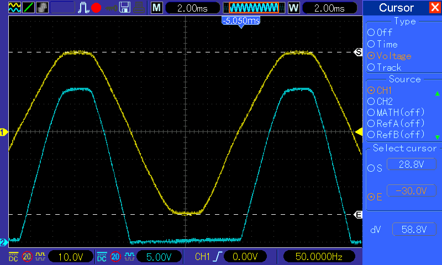Click the source list up arrow
Screen dimensions: 442x265
point(437,93)
